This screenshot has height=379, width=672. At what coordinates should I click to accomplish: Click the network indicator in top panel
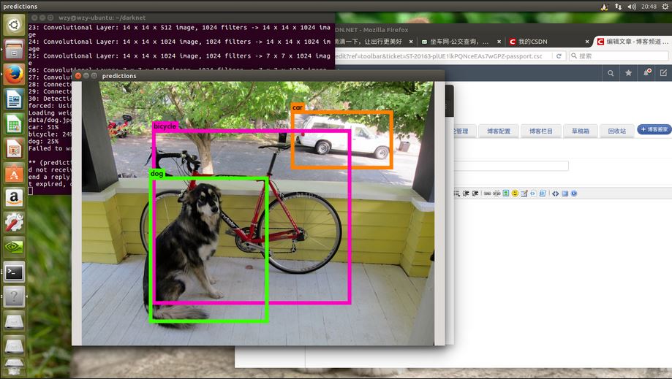pos(618,7)
